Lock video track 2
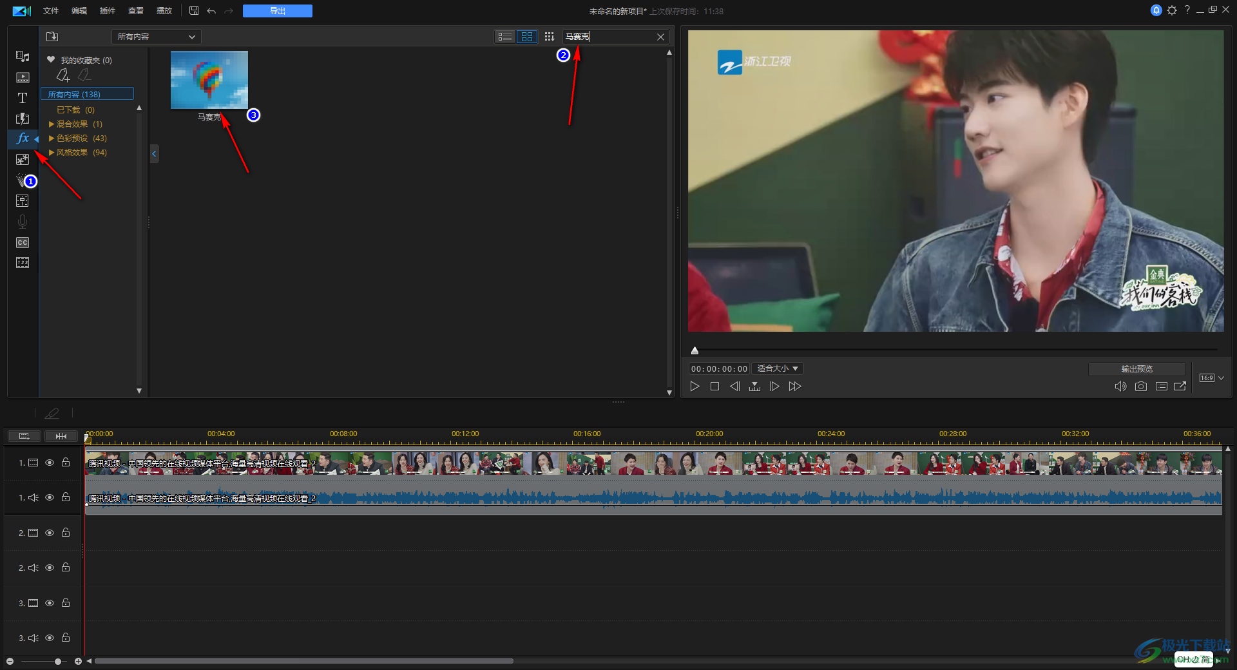Image resolution: width=1237 pixels, height=670 pixels. (66, 532)
